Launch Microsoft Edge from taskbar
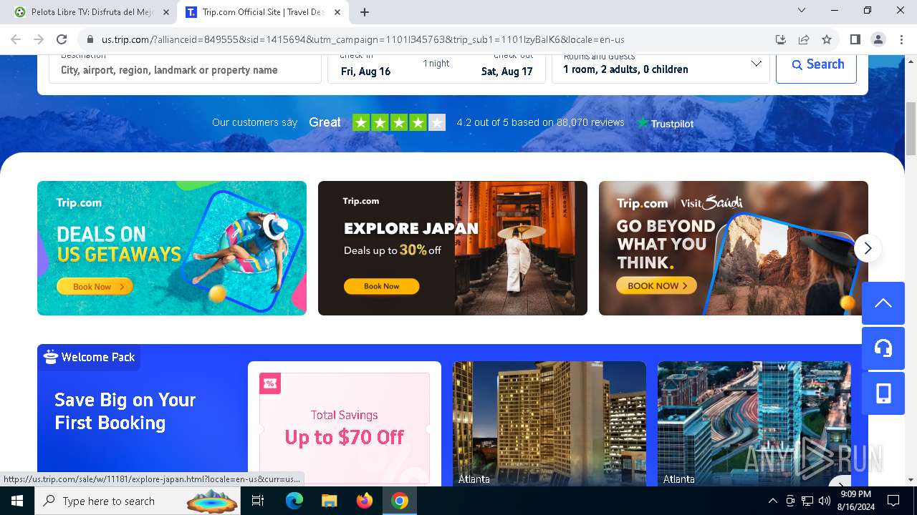 pyautogui.click(x=294, y=501)
